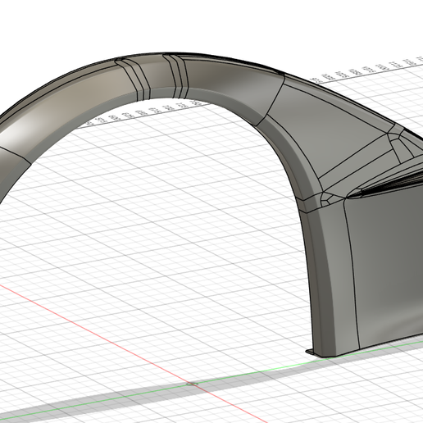Click the left triple-groove lines on the arch
This screenshot has width=423, height=423.
pyautogui.click(x=133, y=76)
